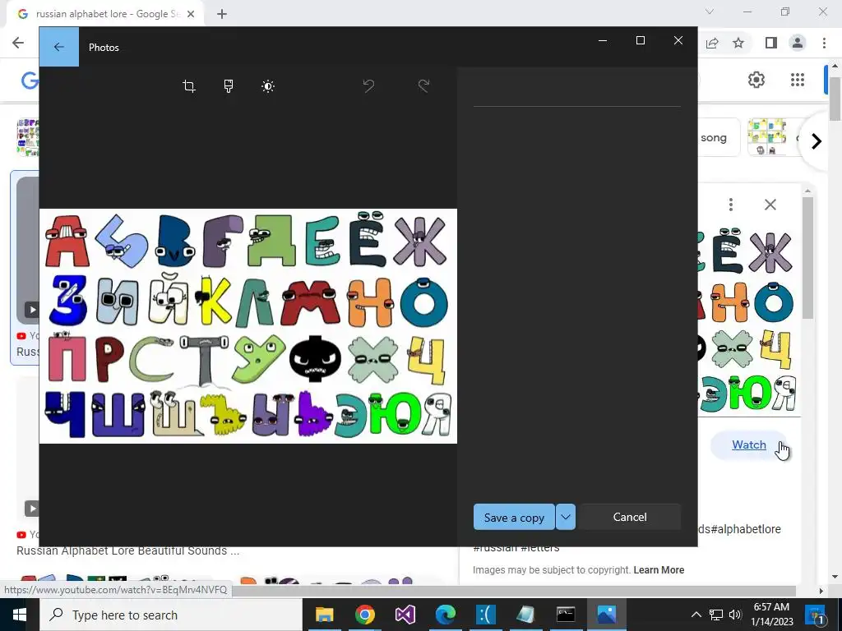Open Chrome's three-dot menu
The image size is (842, 631).
[x=824, y=43]
